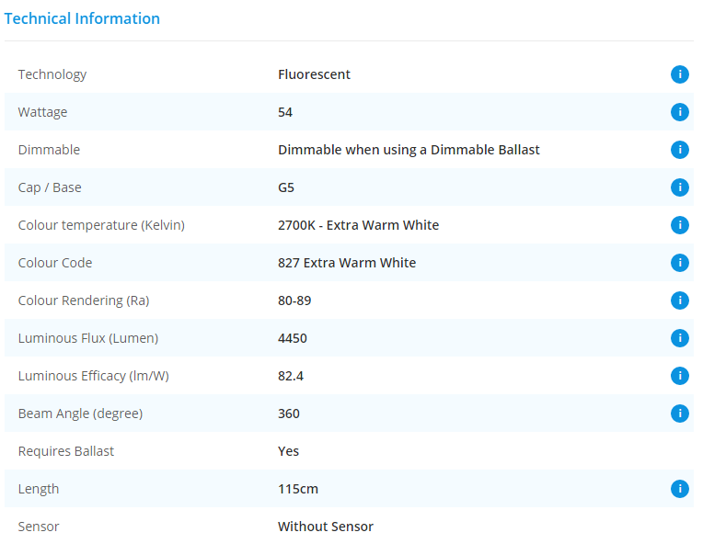Click the Colour Rendering (Ra) info icon

[x=679, y=300]
